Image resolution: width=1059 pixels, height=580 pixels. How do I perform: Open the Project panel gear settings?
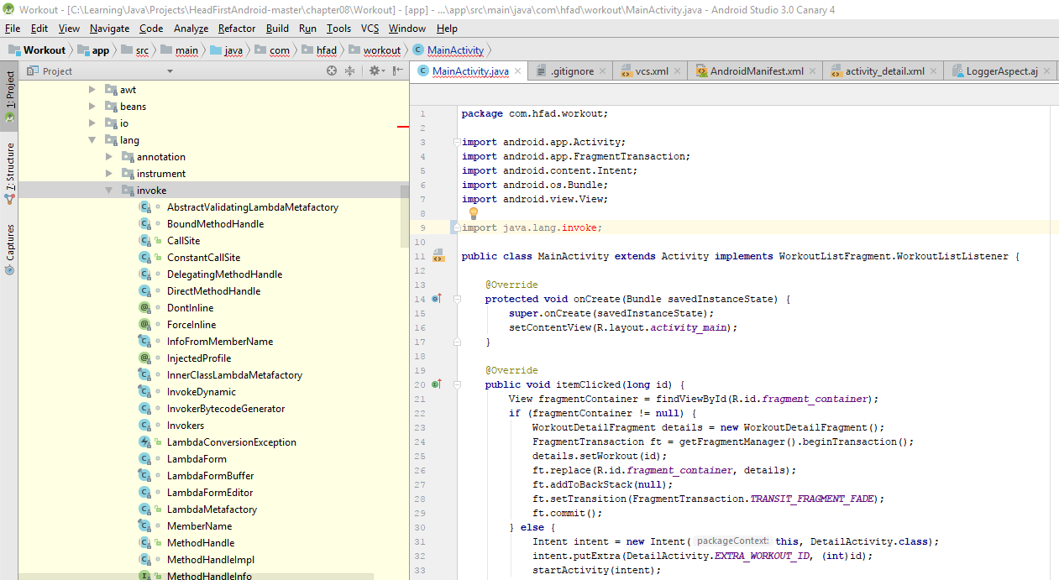pos(374,71)
